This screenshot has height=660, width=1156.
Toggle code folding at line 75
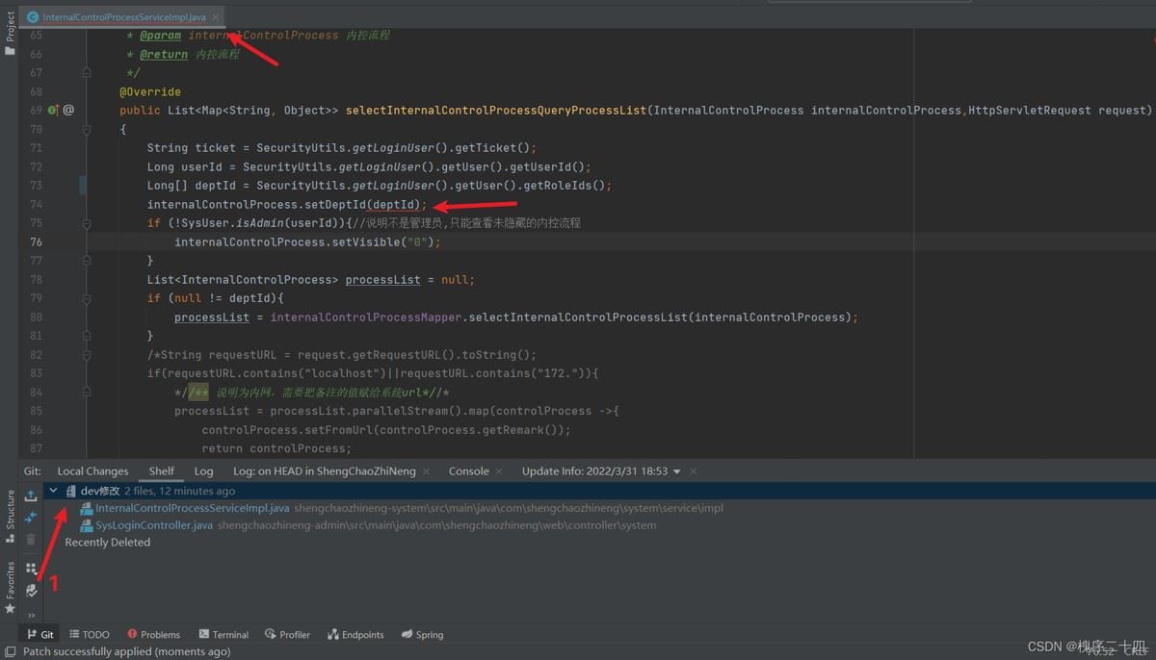(86, 223)
